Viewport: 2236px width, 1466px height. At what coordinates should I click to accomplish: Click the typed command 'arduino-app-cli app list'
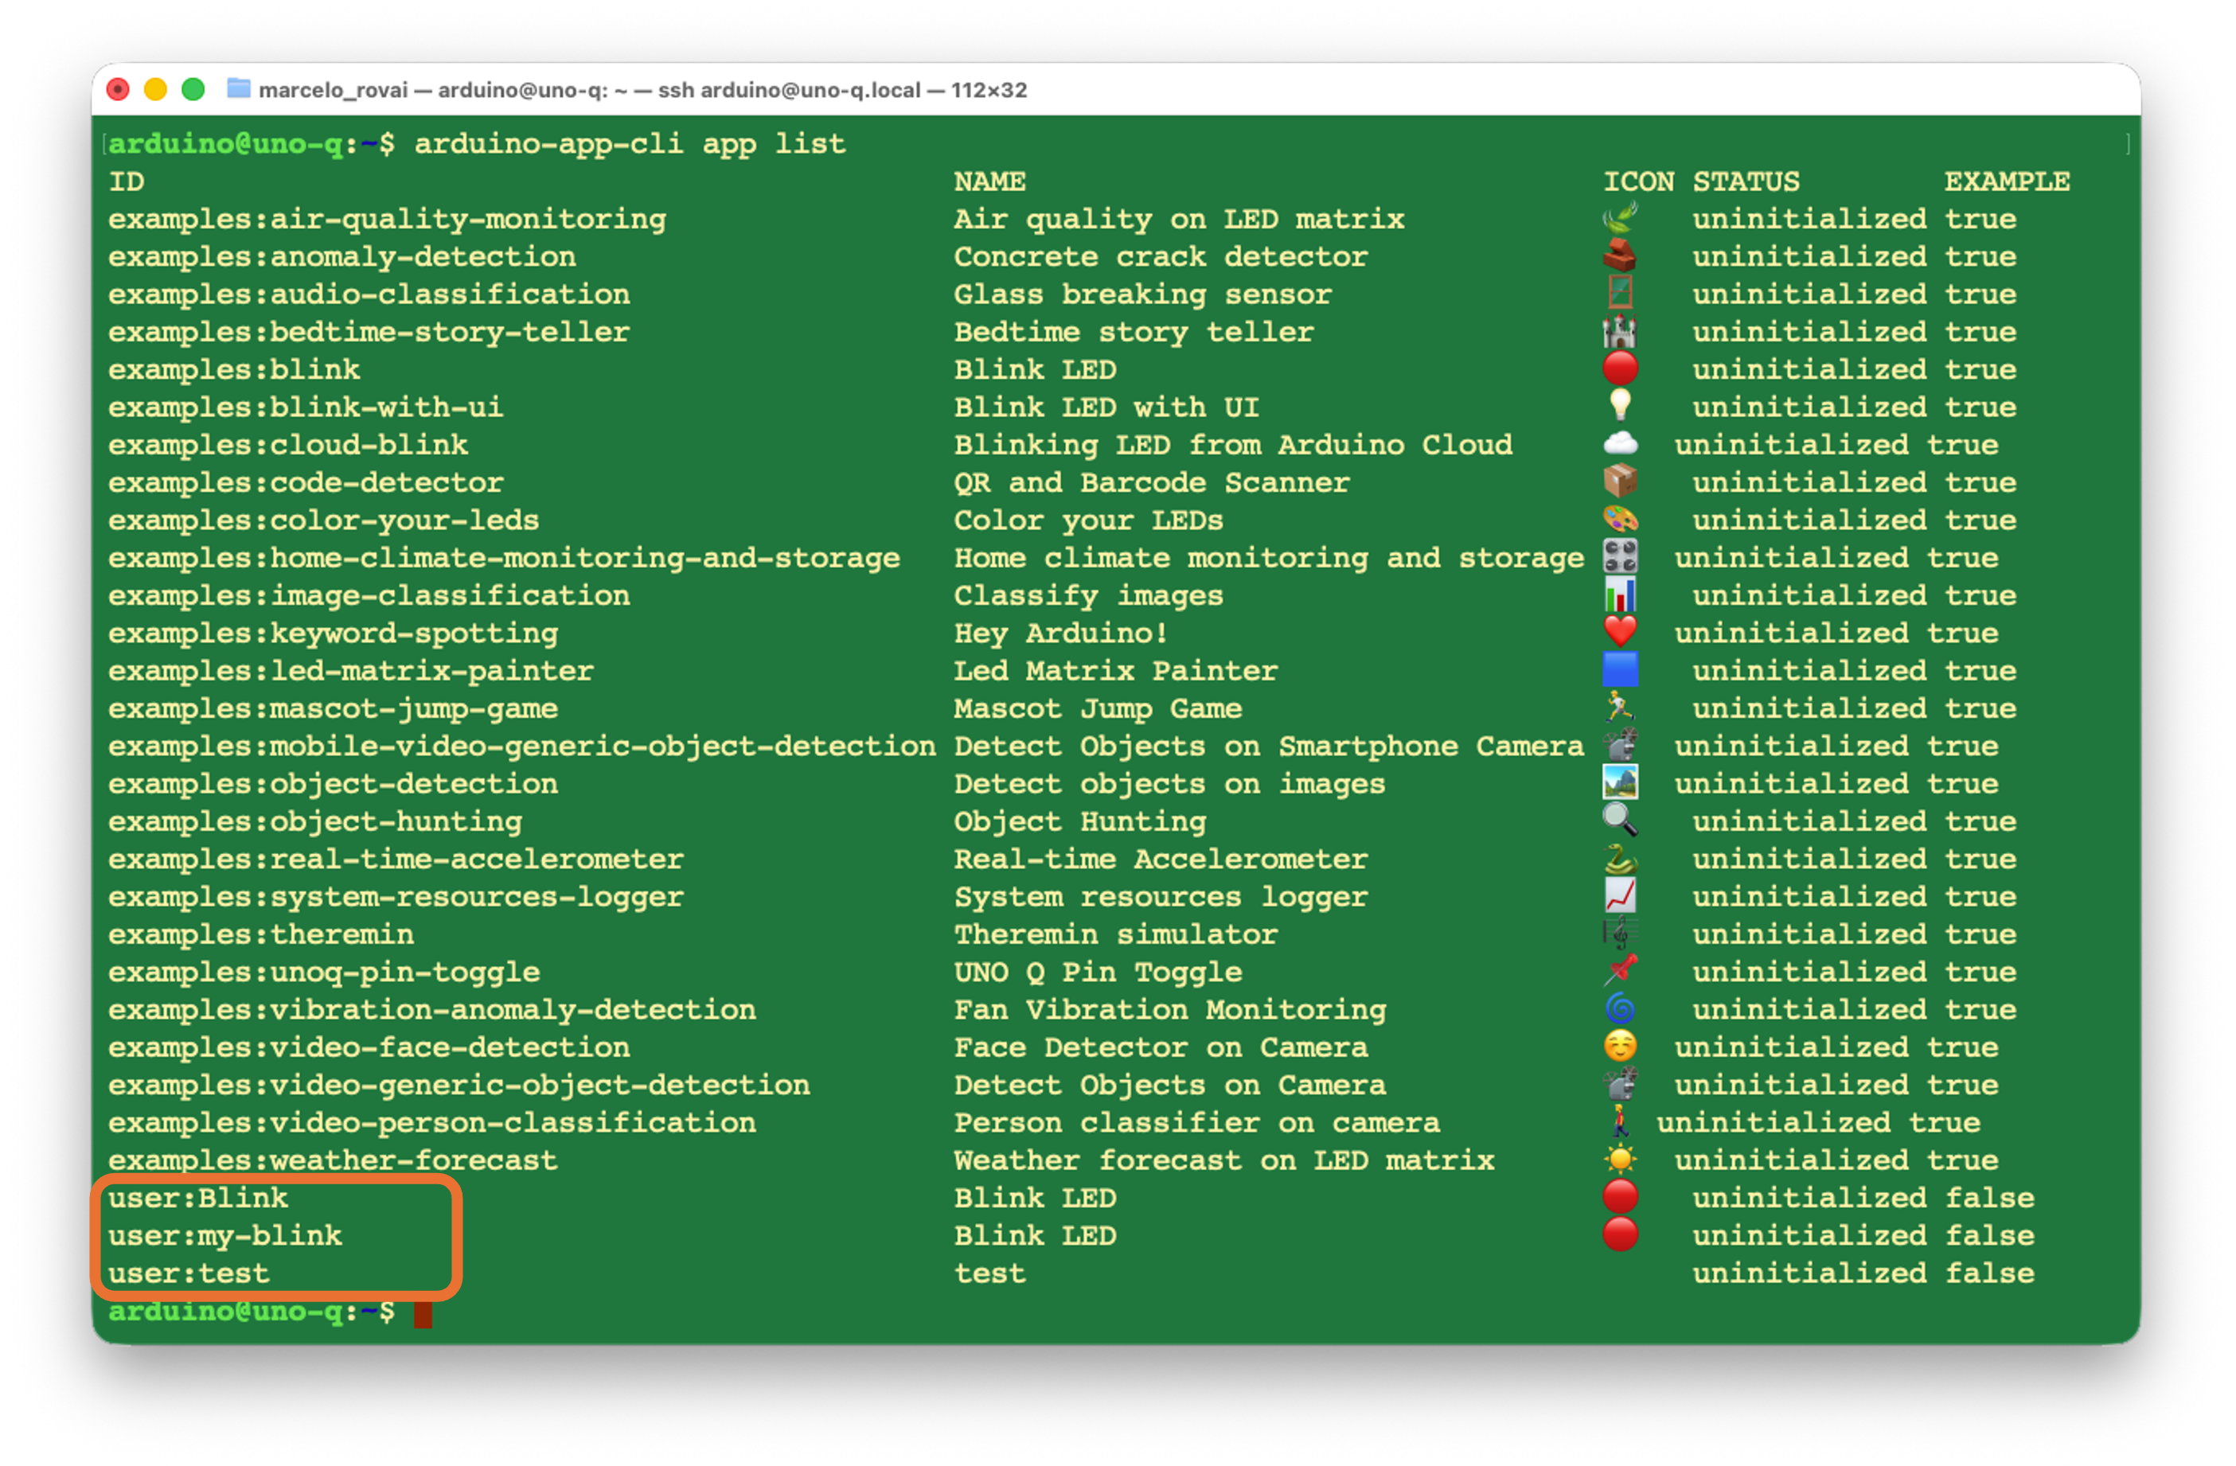pos(630,144)
